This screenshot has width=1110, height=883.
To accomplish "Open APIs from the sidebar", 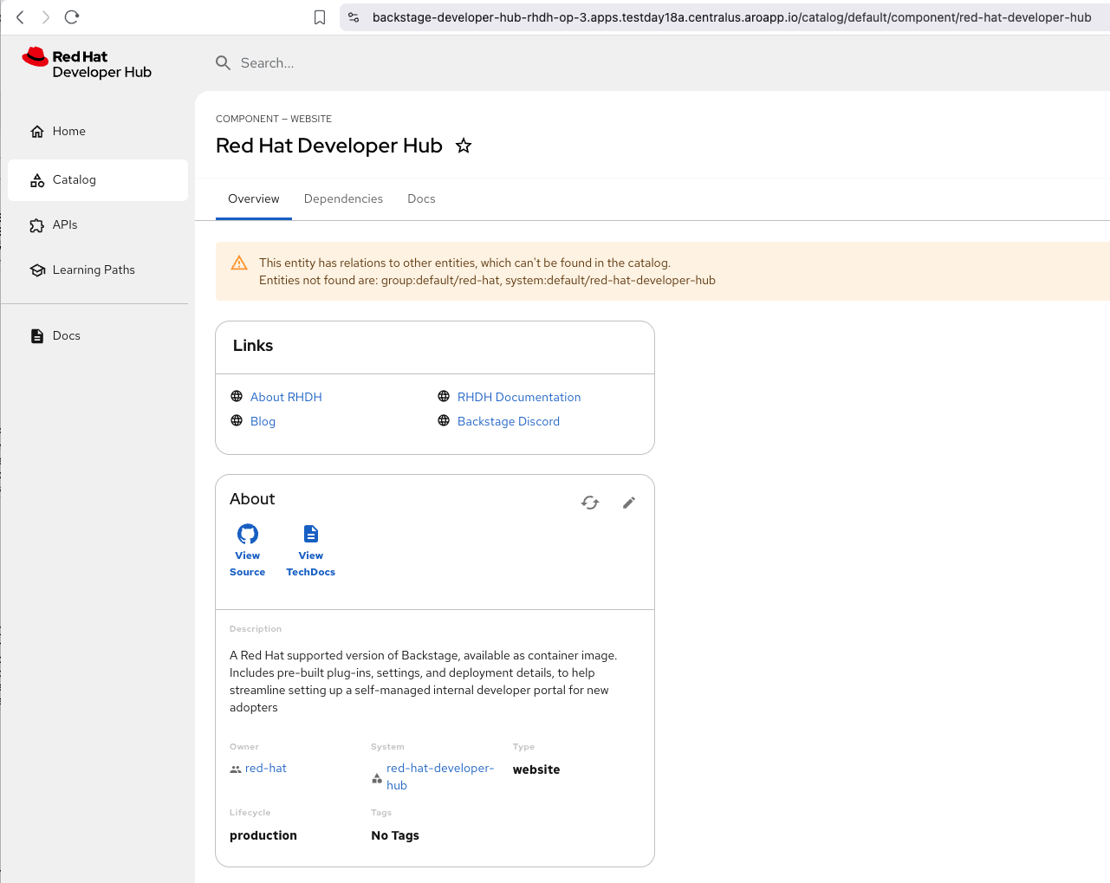I will click(65, 225).
